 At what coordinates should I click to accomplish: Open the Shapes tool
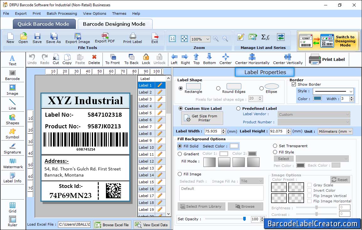pos(13,119)
